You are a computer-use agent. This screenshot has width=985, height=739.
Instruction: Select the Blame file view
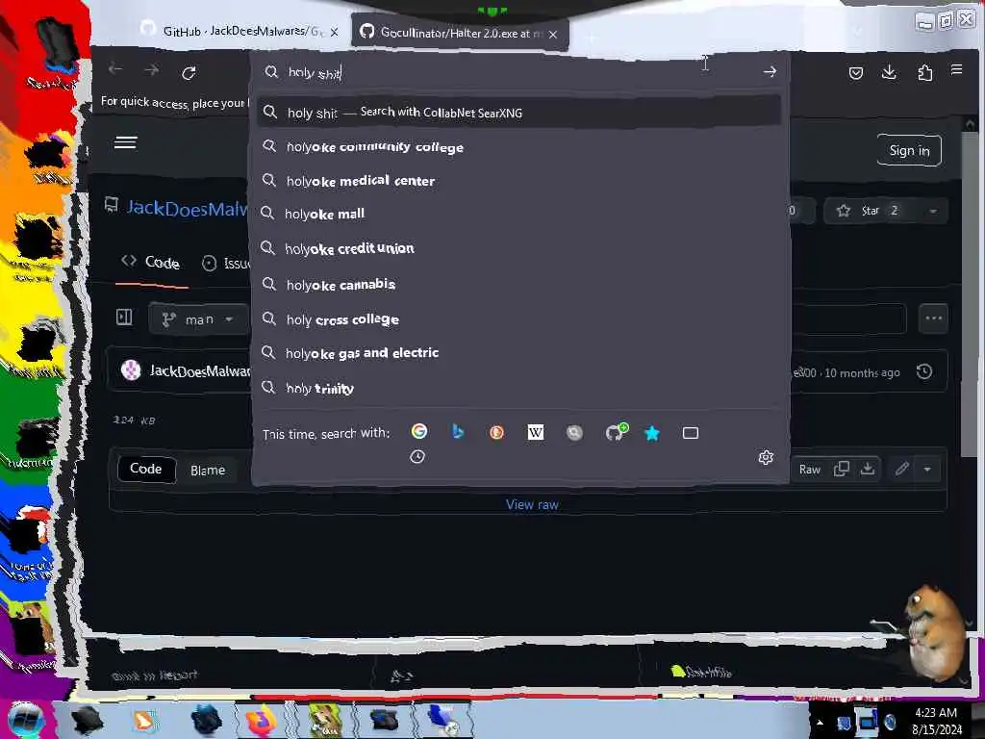(x=208, y=470)
